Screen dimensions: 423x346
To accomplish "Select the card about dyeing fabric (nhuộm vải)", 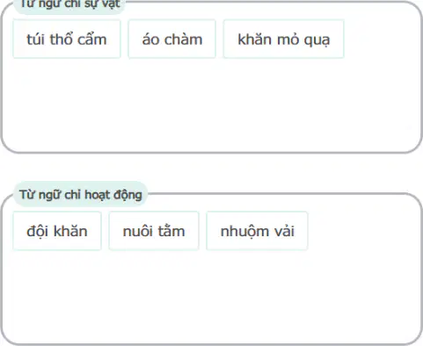I will click(x=257, y=231).
